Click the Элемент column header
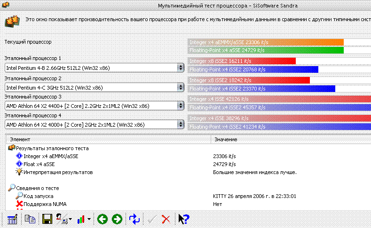This screenshot has width=371, height=228. 108,139
